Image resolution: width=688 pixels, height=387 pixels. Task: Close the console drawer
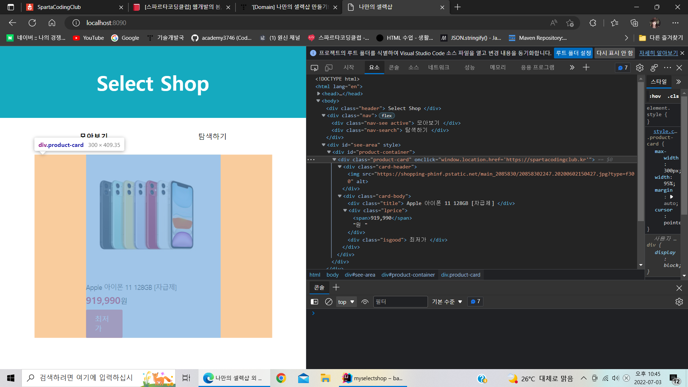(679, 288)
